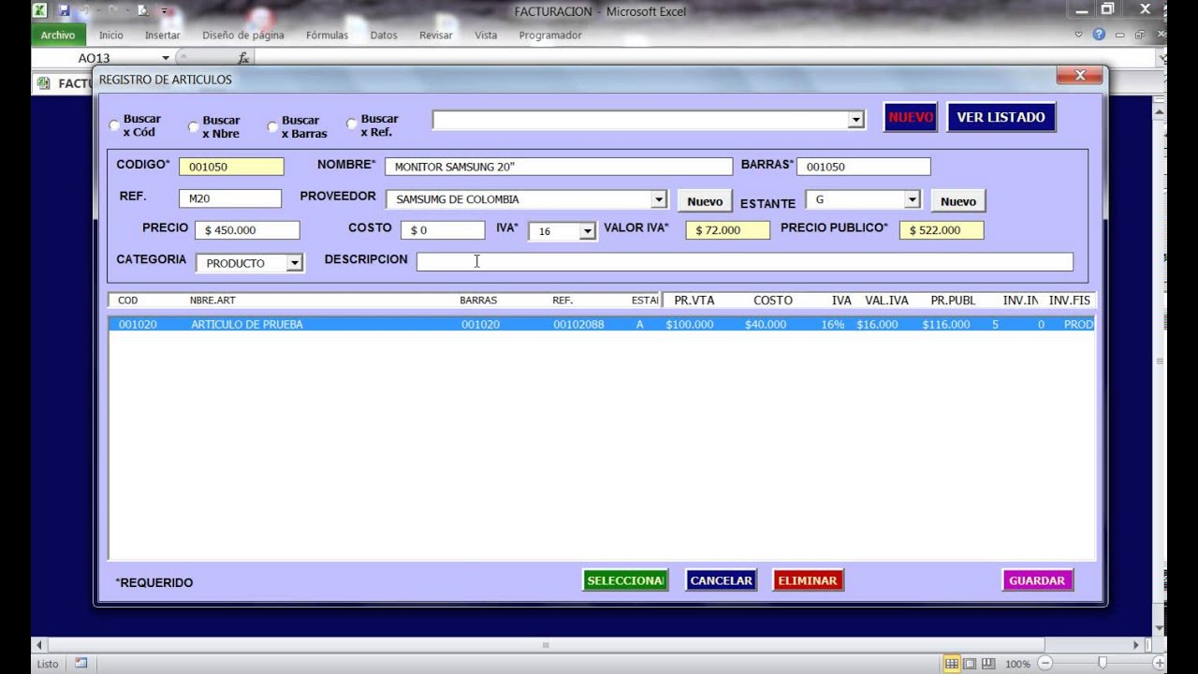Click the Excel application icon in title bar

coord(39,11)
